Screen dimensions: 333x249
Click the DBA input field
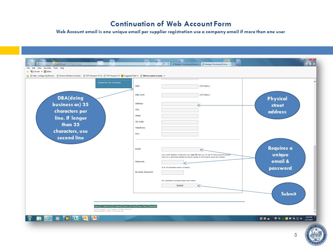point(180,86)
